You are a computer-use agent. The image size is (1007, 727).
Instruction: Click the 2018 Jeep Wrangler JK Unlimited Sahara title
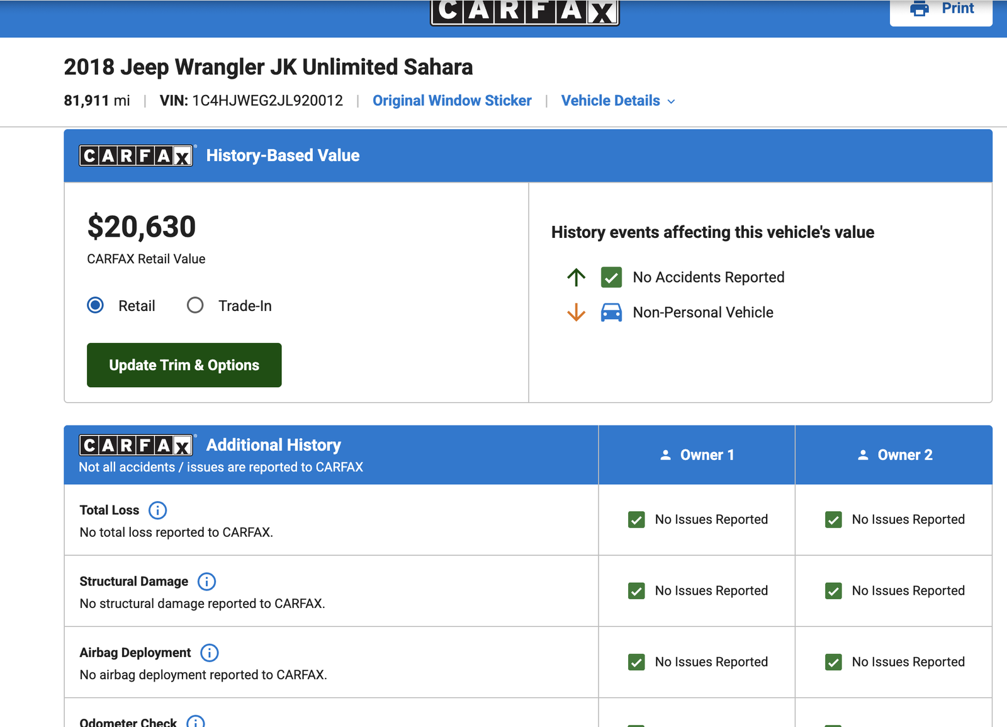click(x=268, y=67)
